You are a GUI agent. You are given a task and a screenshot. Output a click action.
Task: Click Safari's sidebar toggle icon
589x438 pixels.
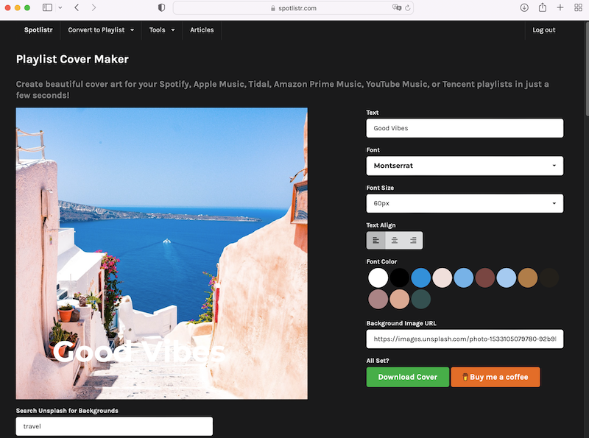(47, 7)
